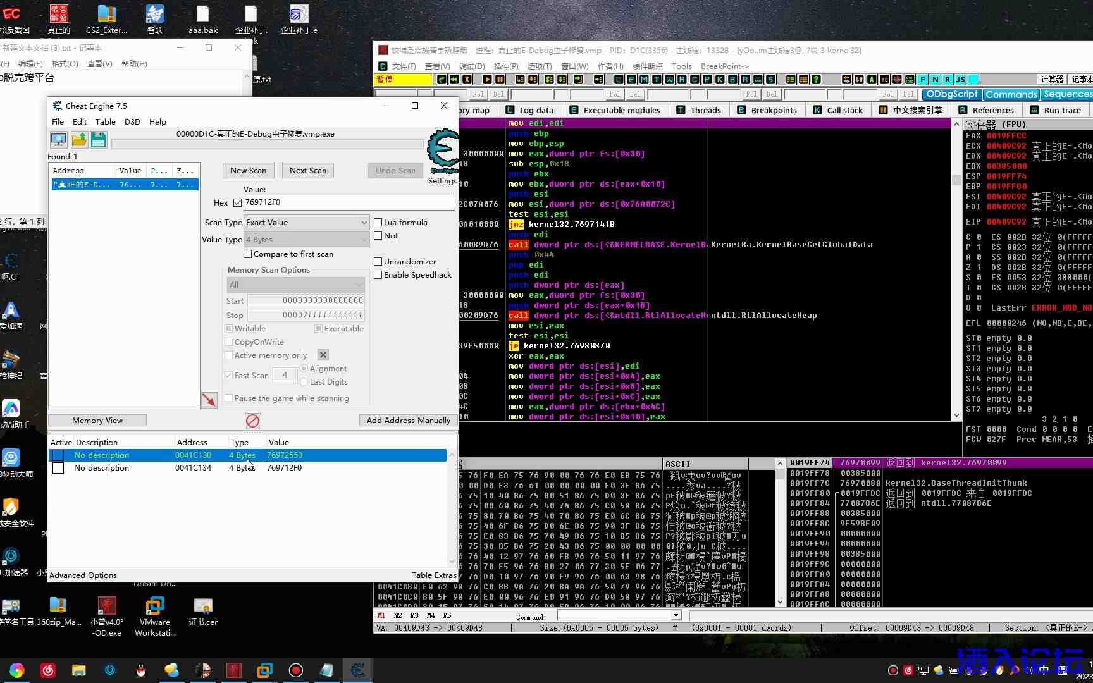
Task: Save the cheat table with the floppy icon
Action: [x=99, y=139]
